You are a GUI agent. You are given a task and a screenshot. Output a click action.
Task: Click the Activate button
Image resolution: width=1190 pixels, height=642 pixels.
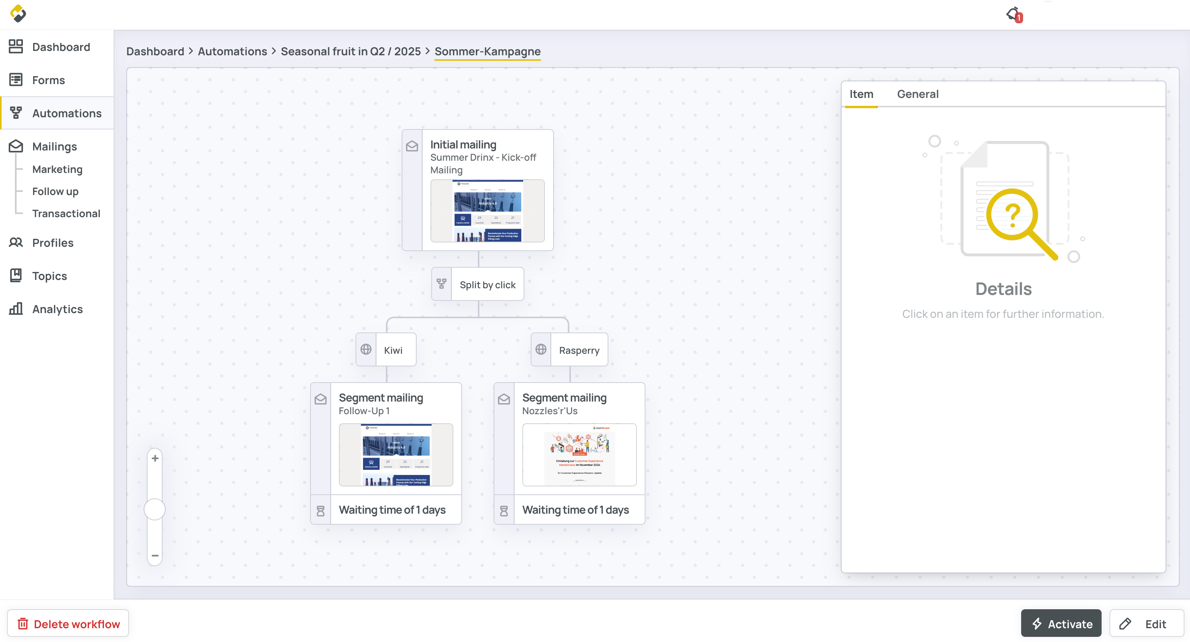[x=1061, y=623]
